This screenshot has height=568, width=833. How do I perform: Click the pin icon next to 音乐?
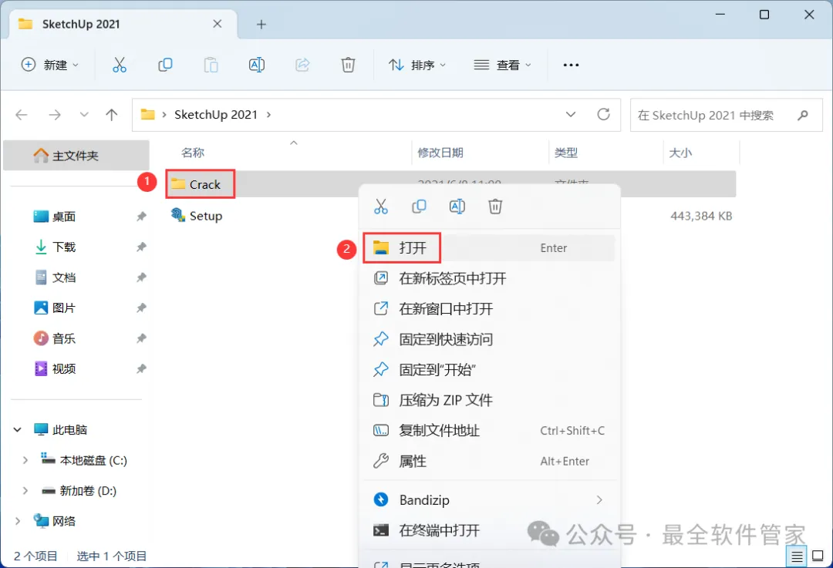click(x=141, y=338)
